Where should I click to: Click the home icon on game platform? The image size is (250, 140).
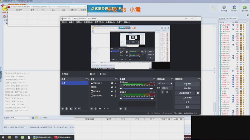click(x=4, y=16)
